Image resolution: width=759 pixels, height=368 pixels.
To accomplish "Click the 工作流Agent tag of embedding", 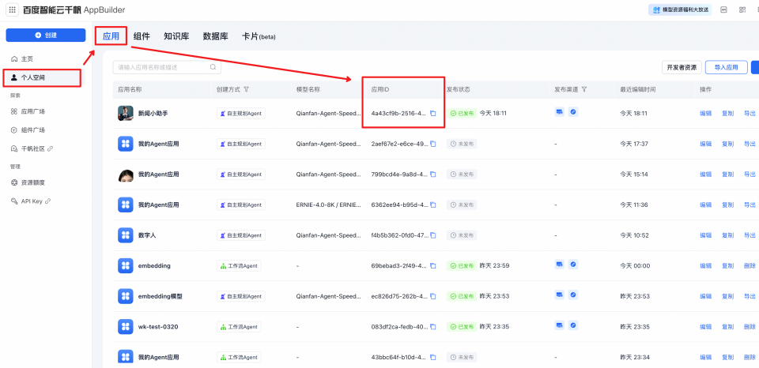I will pos(239,266).
